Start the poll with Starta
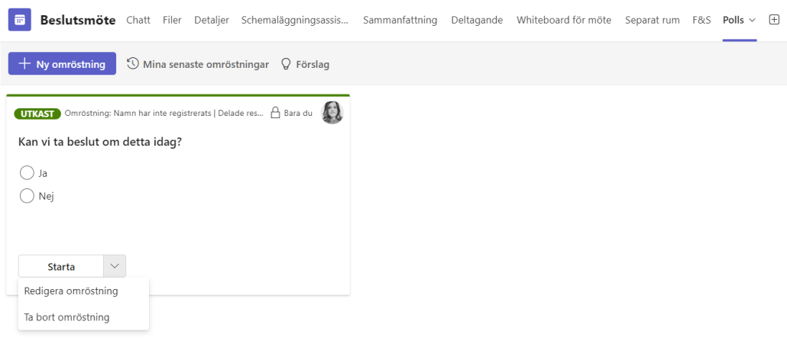The height and width of the screenshot is (347, 787). [x=61, y=266]
